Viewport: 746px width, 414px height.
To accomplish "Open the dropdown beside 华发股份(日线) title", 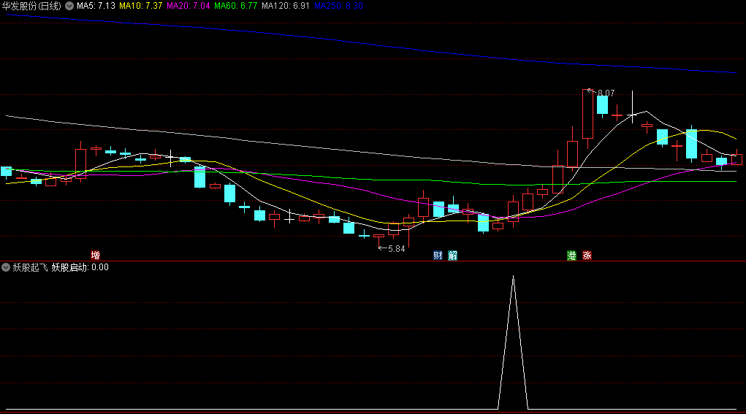I will [x=69, y=6].
